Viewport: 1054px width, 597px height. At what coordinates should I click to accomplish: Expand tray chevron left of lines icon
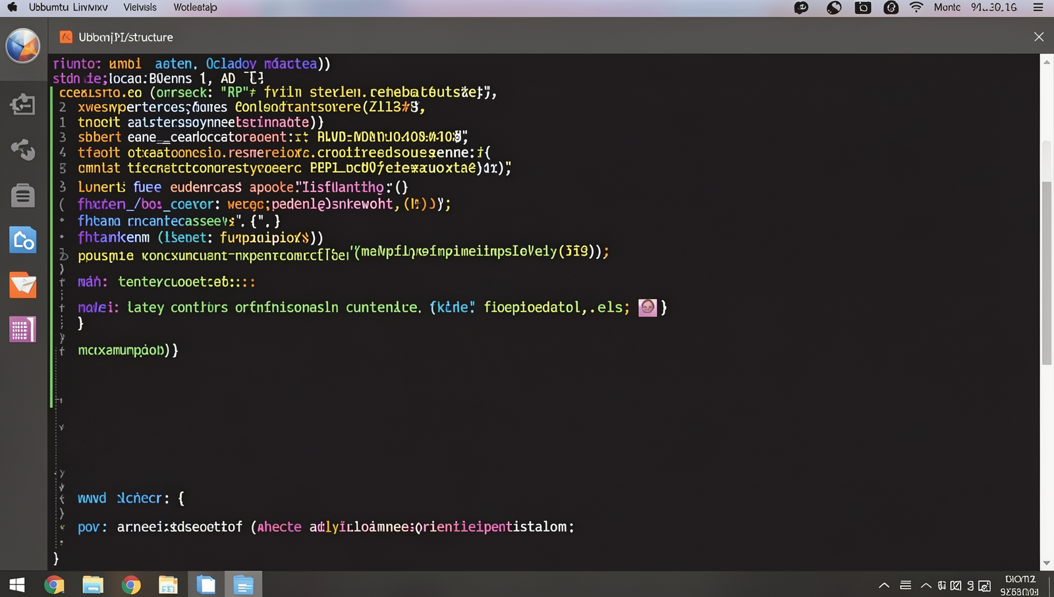[884, 585]
